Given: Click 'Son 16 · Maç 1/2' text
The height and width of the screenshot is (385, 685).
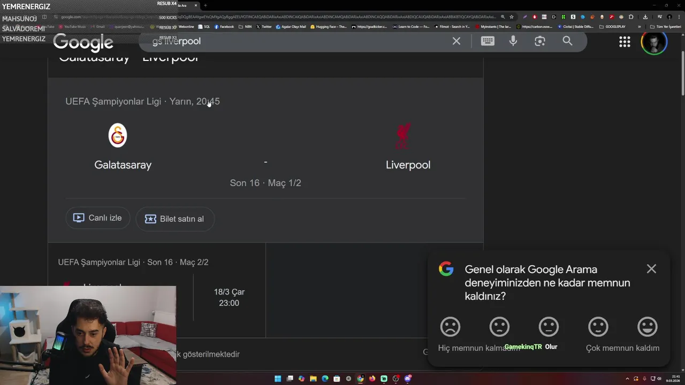Looking at the screenshot, I should pos(265,183).
